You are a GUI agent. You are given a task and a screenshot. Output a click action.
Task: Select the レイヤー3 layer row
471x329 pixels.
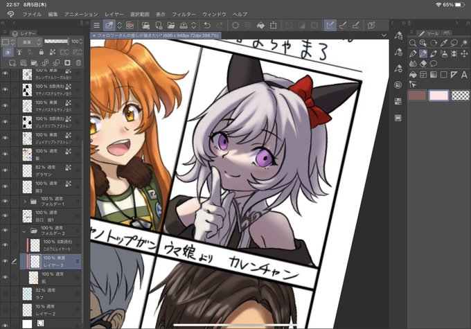coord(51,261)
